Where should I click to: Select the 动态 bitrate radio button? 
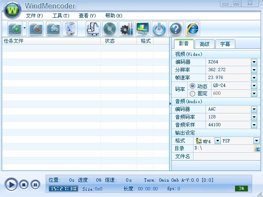(192, 86)
